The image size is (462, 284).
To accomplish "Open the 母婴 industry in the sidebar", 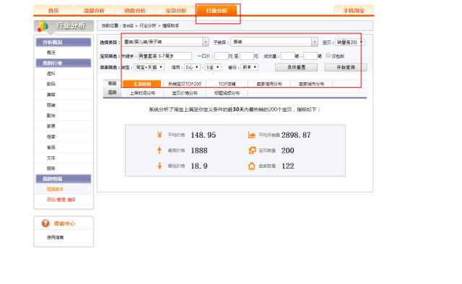I will [x=51, y=136].
